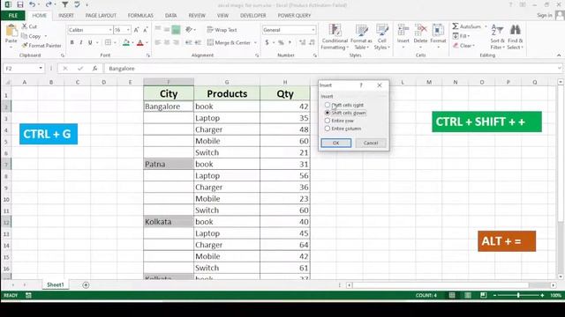Screen dimensions: 565x317
Task: Switch to Page Layout view in status bar
Action: coord(468,296)
